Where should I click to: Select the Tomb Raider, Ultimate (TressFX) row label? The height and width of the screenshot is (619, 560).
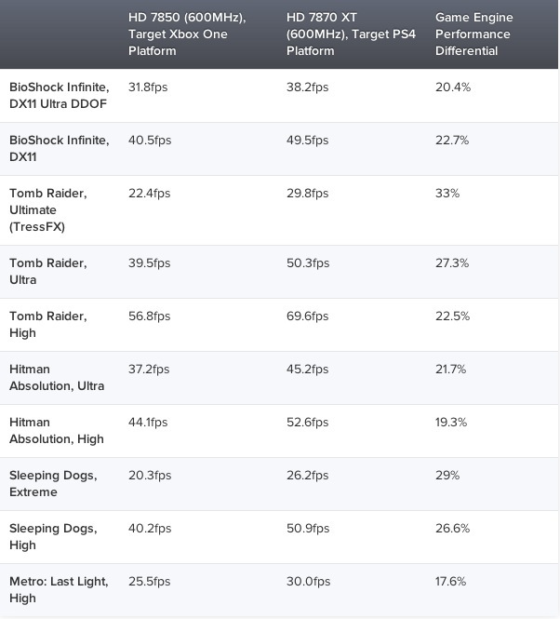[48, 209]
